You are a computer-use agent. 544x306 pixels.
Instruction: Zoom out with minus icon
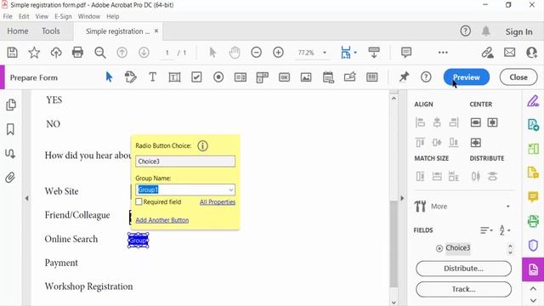pyautogui.click(x=257, y=53)
